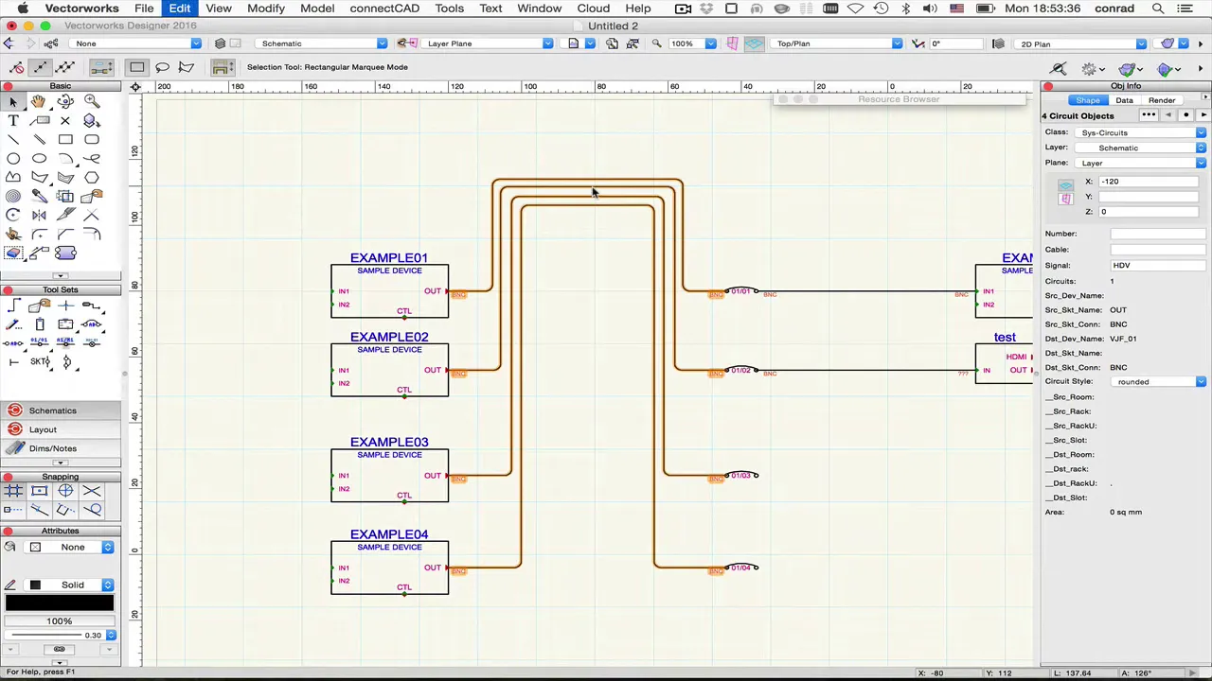Viewport: 1212px width, 681px height.
Task: Toggle Smart Edge snapping
Action: pyautogui.click(x=65, y=510)
